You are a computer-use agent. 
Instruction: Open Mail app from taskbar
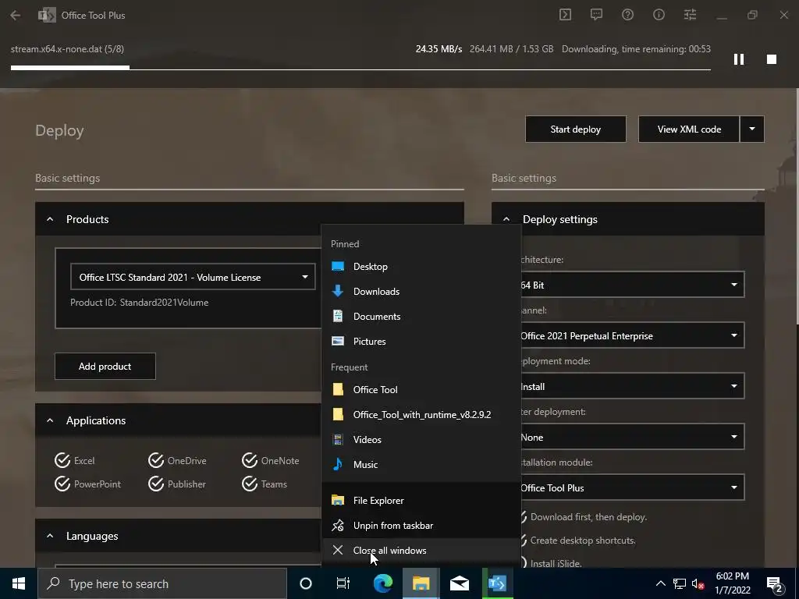coord(459,583)
